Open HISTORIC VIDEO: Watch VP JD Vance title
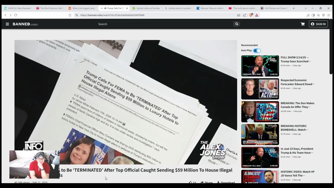The image size is (334, 188). click(297, 174)
